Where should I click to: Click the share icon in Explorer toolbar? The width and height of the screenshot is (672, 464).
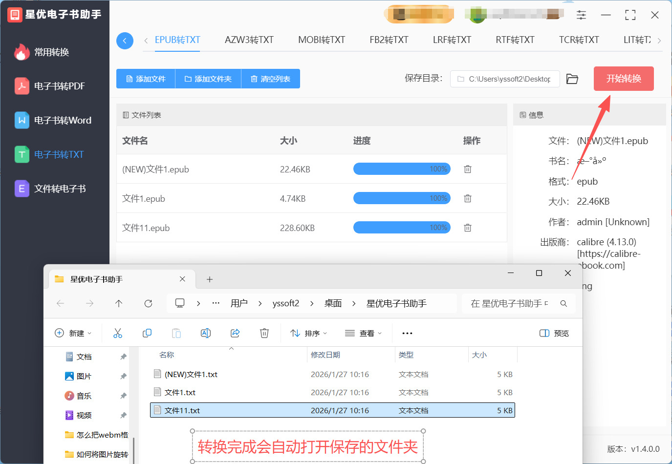click(235, 333)
